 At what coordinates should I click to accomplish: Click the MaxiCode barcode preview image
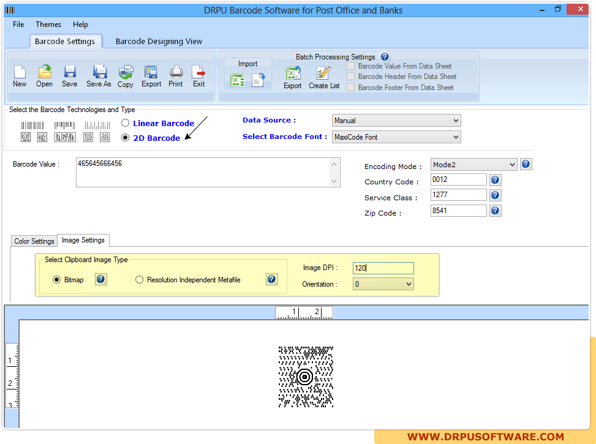306,377
